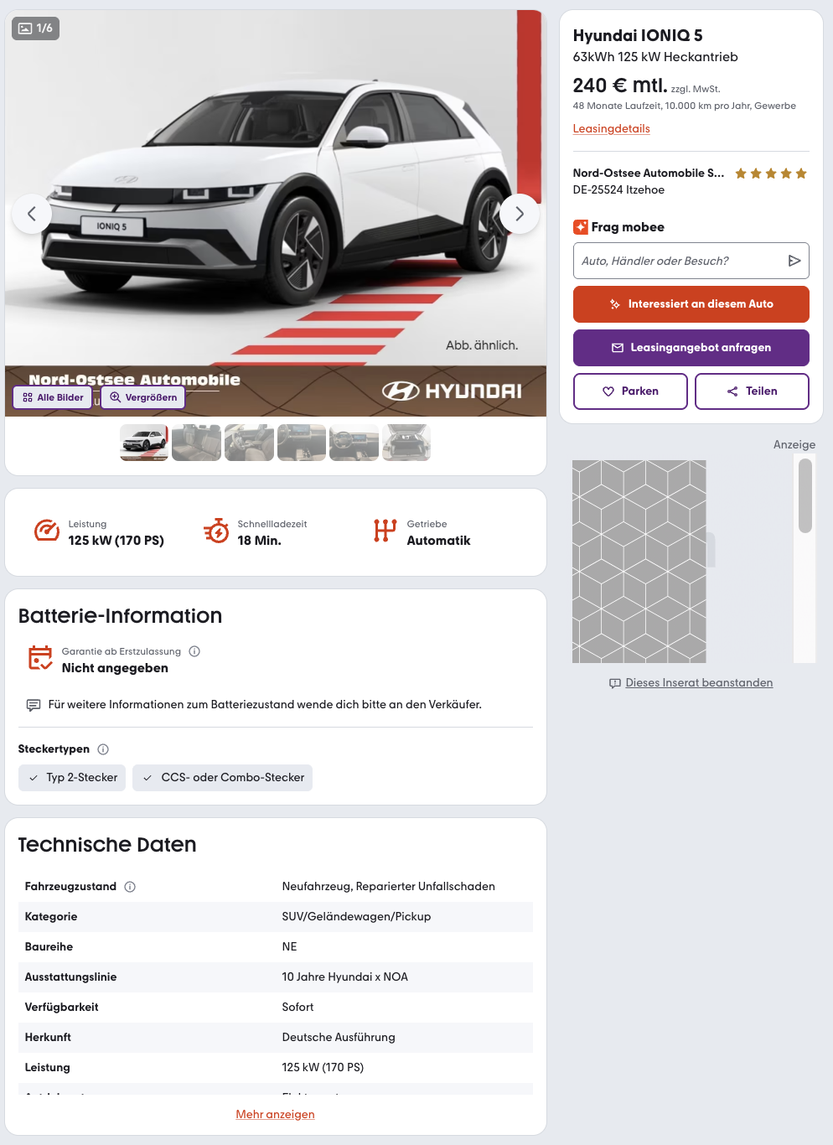Click the dealer five-star rating

[x=771, y=174]
